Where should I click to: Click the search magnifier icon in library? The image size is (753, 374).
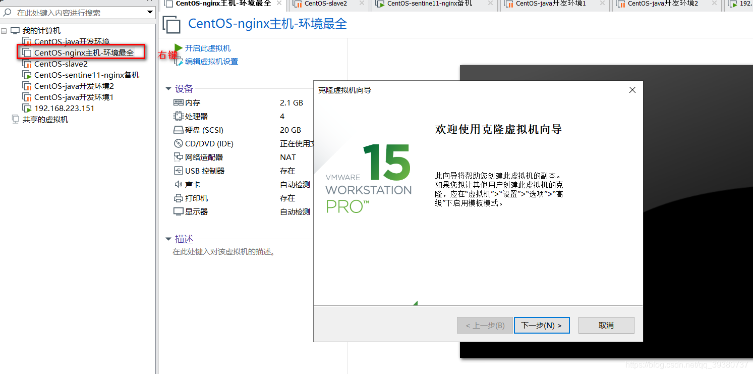pyautogui.click(x=8, y=12)
